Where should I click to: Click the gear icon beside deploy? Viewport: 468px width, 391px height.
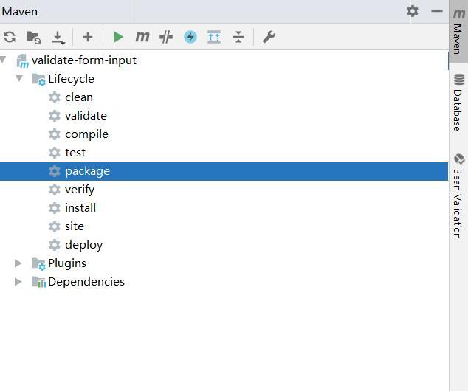pyautogui.click(x=55, y=245)
